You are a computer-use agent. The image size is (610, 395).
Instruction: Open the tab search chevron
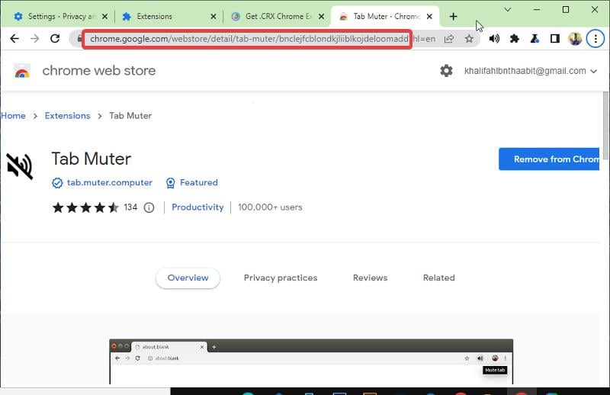[508, 9]
